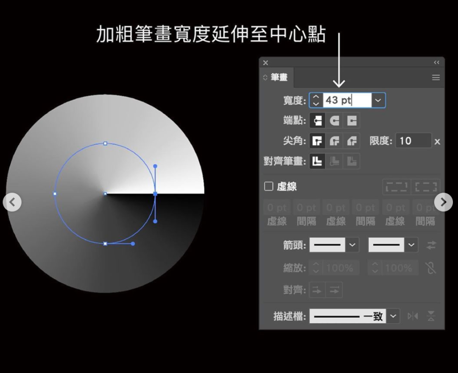
Task: Click the first dash 0 pt field
Action: click(x=276, y=208)
